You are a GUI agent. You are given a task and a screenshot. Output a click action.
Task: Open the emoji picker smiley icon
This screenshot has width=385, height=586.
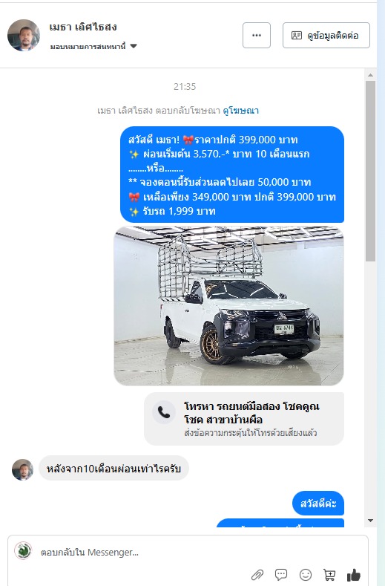[x=306, y=574]
